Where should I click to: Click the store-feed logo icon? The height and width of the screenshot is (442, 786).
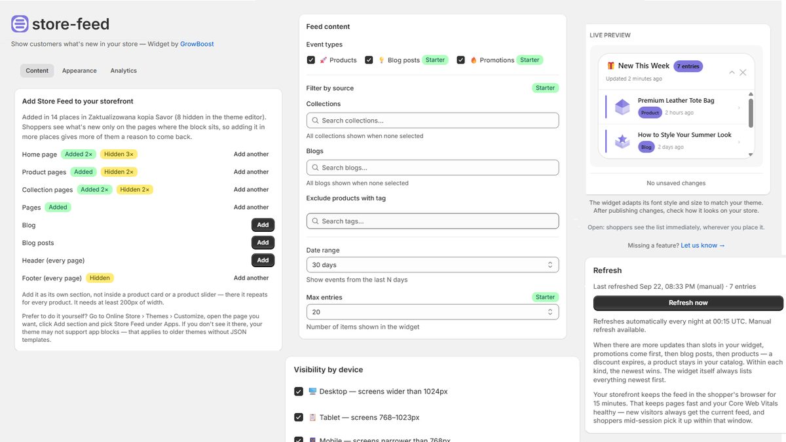[20, 24]
